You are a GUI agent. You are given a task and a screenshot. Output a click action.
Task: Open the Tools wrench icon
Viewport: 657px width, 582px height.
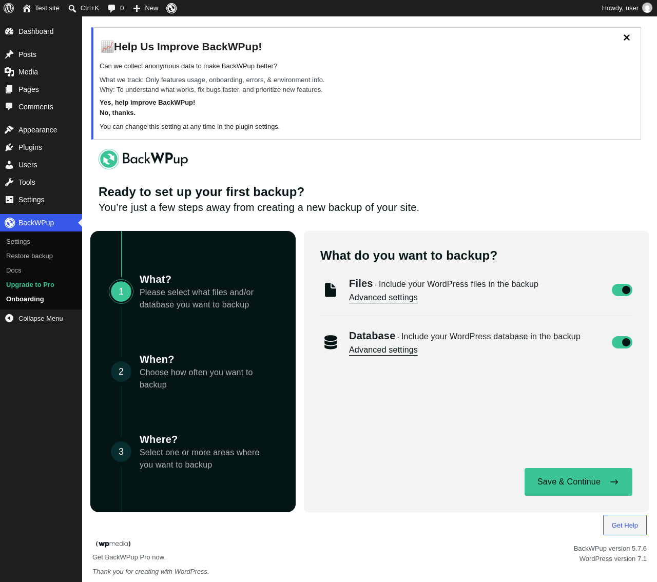(9, 182)
